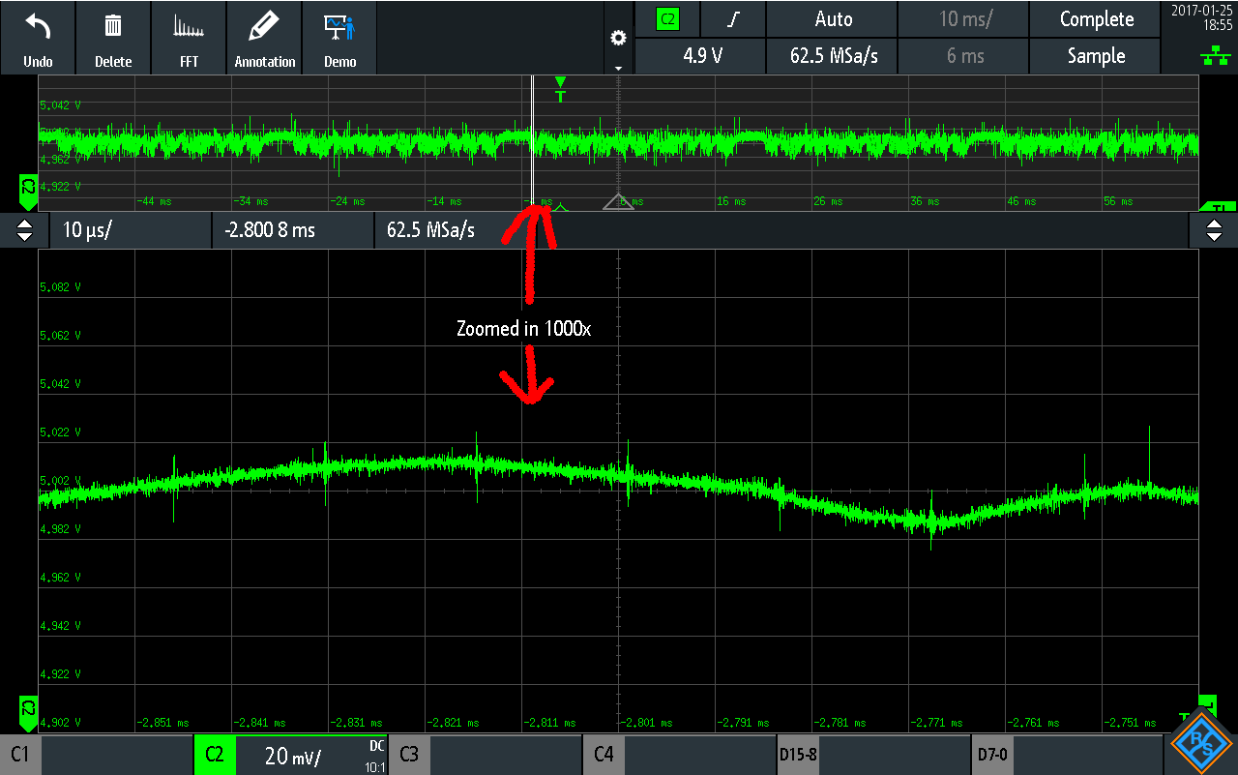The image size is (1238, 775).
Task: Open settings gear menu
Action: point(618,39)
